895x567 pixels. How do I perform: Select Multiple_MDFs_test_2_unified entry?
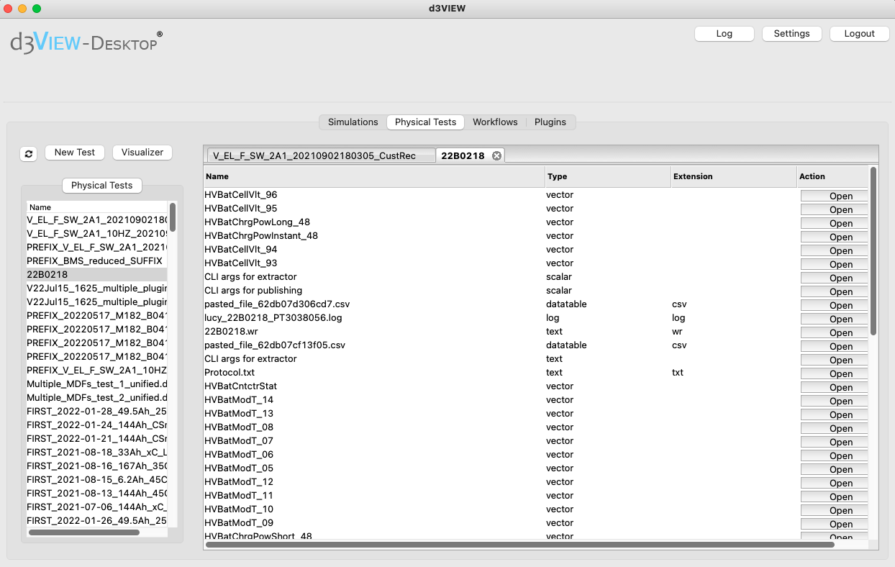[x=97, y=397]
